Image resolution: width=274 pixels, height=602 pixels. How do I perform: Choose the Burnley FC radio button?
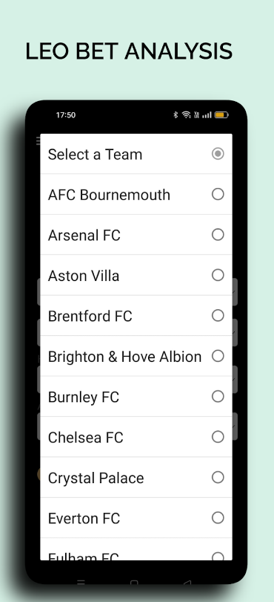[218, 397]
